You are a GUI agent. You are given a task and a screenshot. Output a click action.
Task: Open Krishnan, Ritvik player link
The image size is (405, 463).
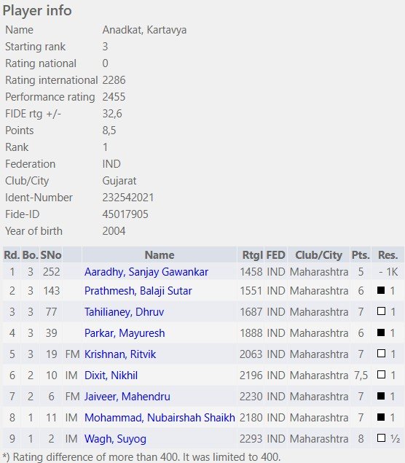pyautogui.click(x=119, y=354)
